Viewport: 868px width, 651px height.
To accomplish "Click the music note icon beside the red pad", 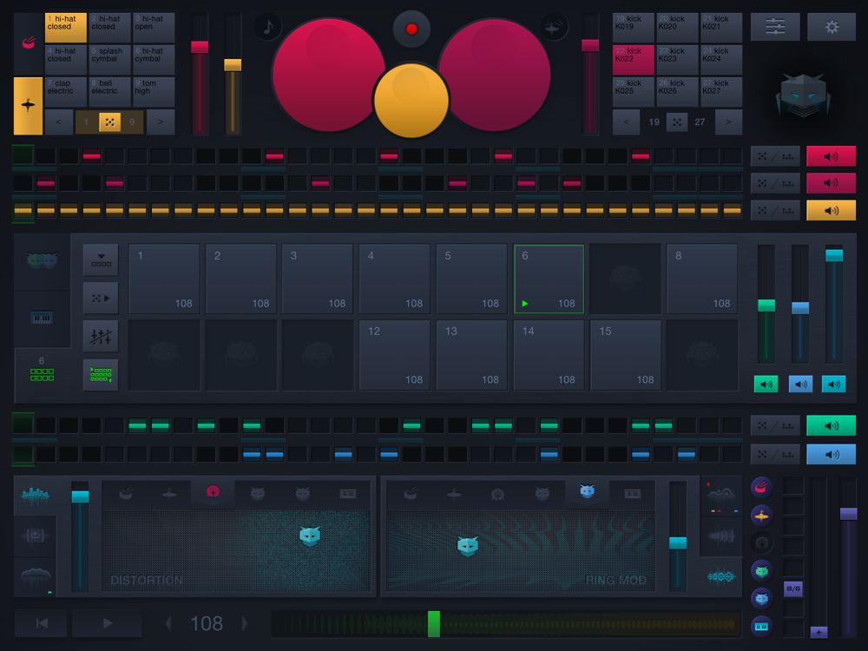I will tap(268, 27).
